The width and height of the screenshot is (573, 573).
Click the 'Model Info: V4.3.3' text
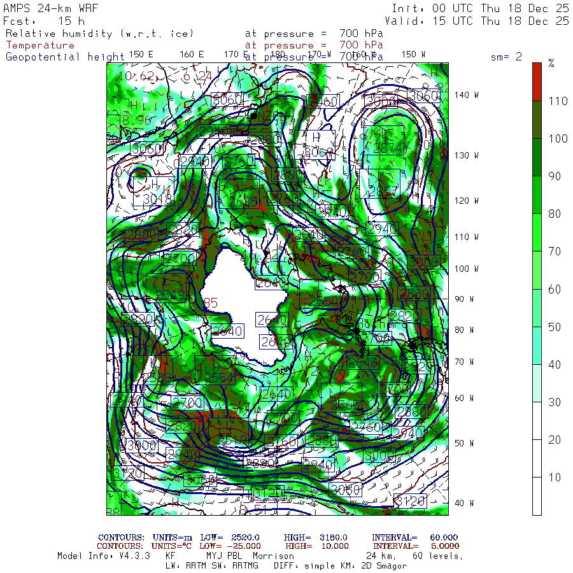click(x=104, y=556)
